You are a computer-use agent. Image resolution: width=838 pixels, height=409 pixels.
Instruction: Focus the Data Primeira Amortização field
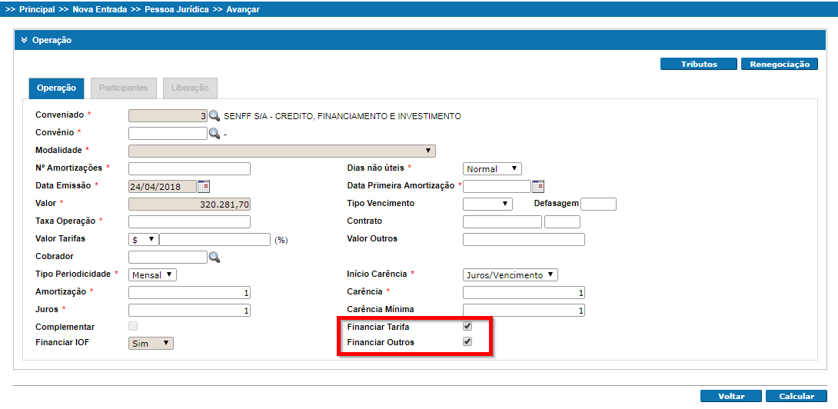click(x=497, y=186)
